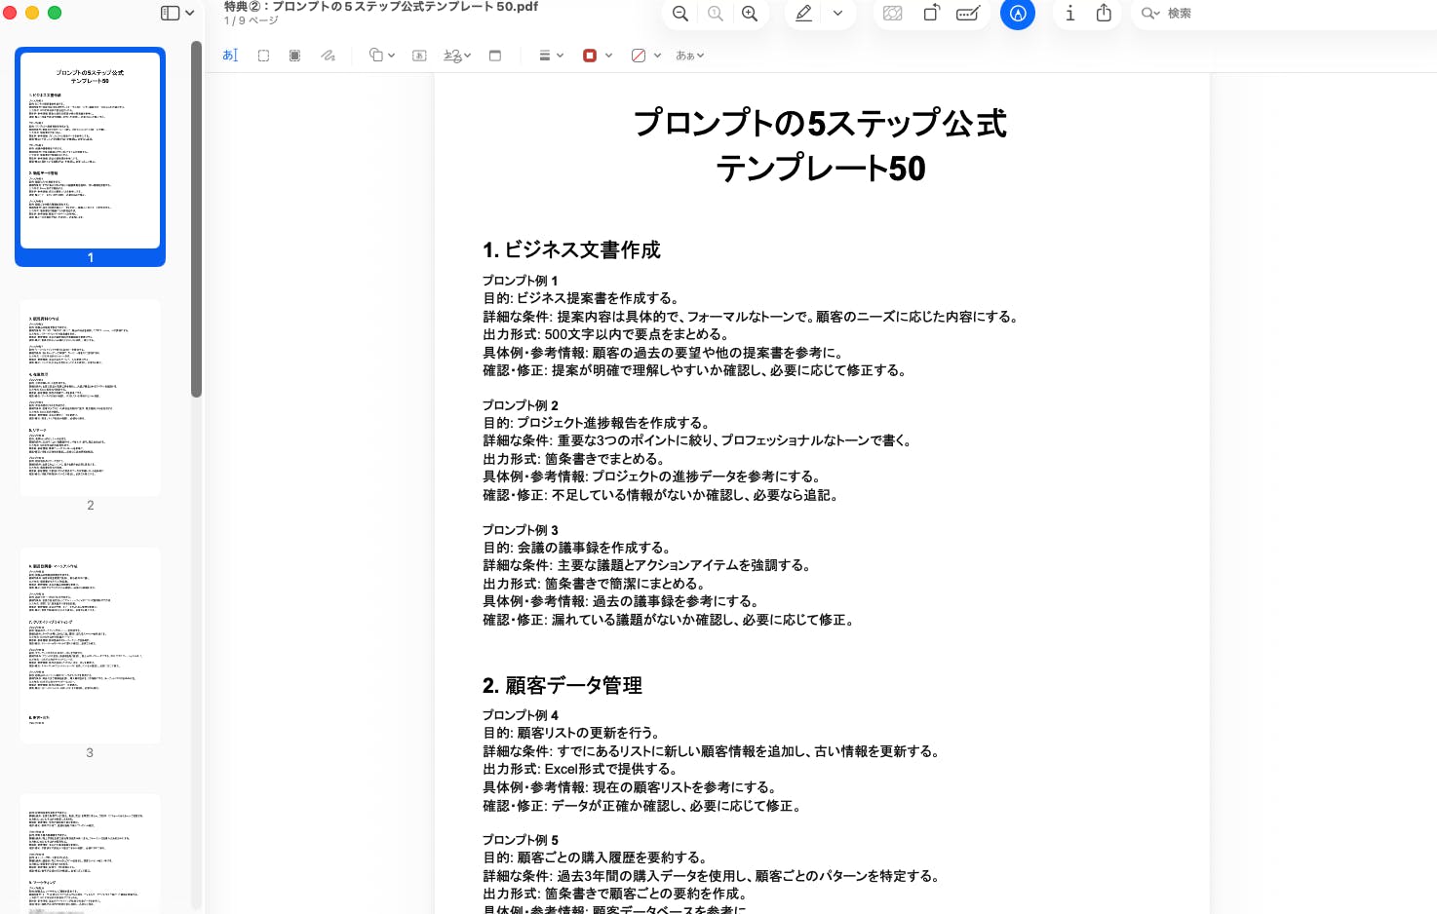Select page 2 thumbnail in sidebar
Screen dimensions: 1437x914
pyautogui.click(x=90, y=398)
